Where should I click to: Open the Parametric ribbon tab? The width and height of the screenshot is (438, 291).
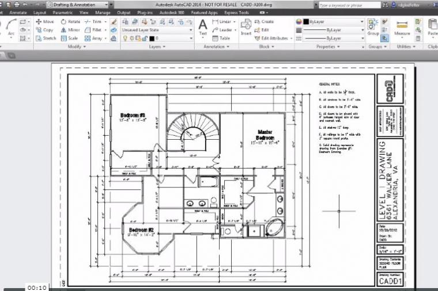point(63,12)
